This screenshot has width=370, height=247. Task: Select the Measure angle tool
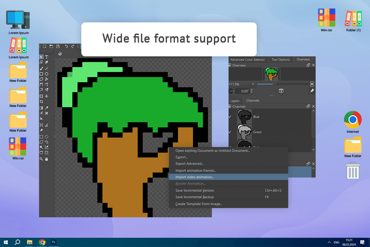coord(47,125)
